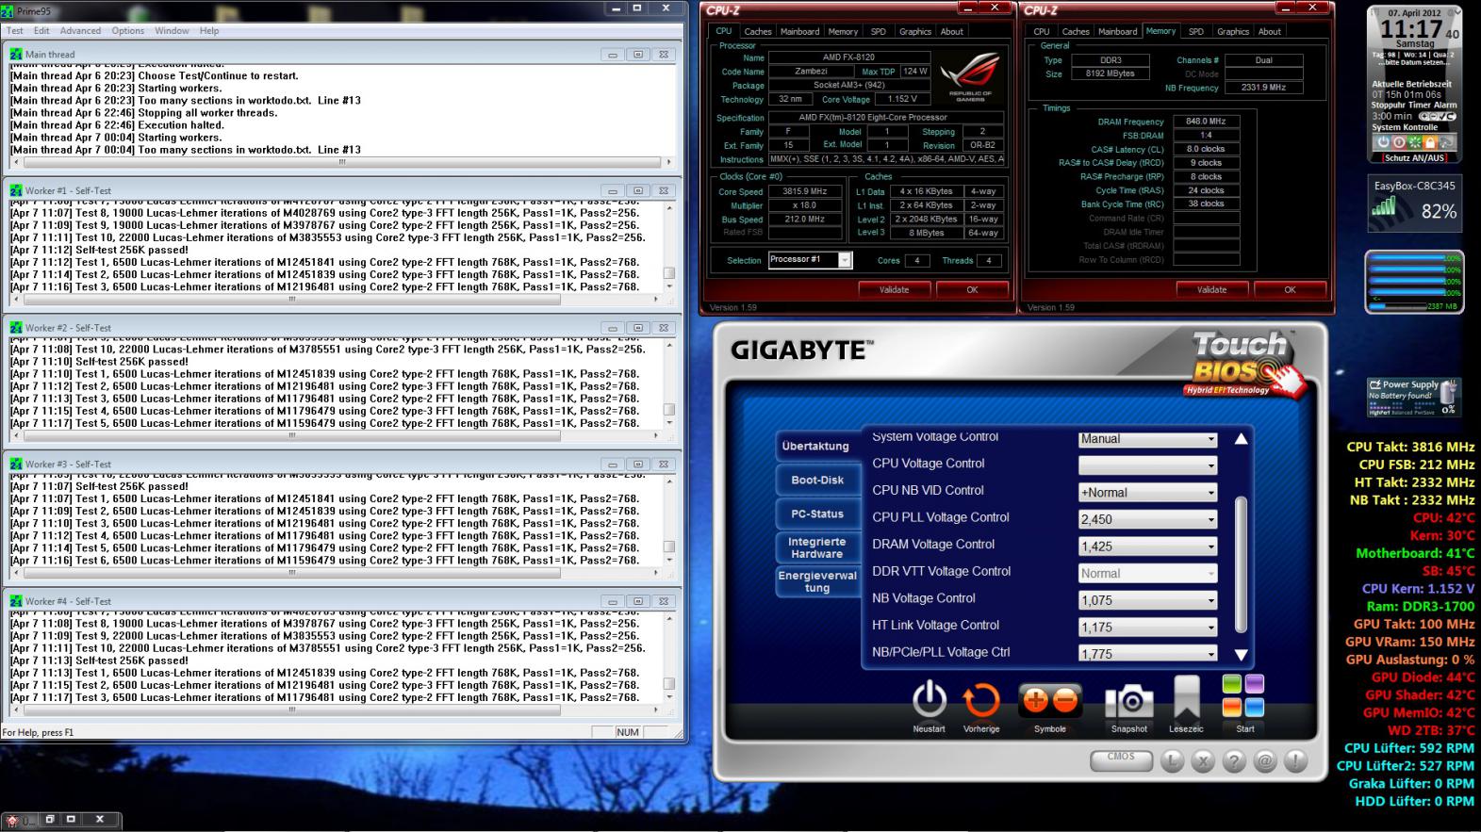Click the Wi-Fi signal bars in EasyBox gadget
The width and height of the screenshot is (1481, 832).
1385,206
